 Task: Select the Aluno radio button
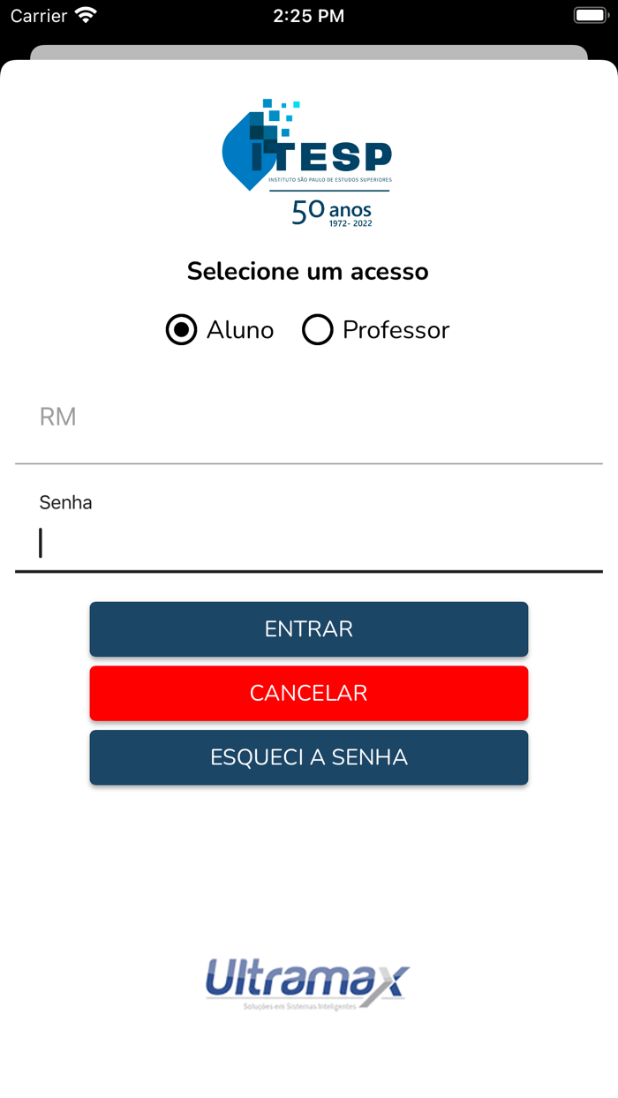coord(181,330)
